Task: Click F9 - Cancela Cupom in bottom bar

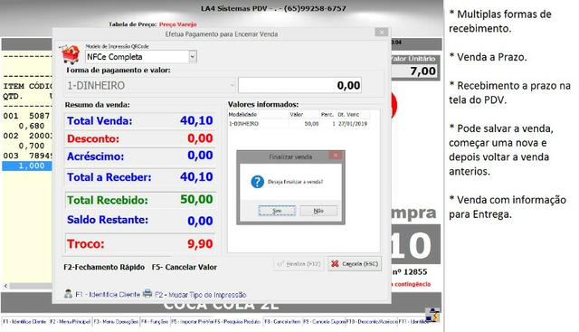Action: pyautogui.click(x=324, y=322)
